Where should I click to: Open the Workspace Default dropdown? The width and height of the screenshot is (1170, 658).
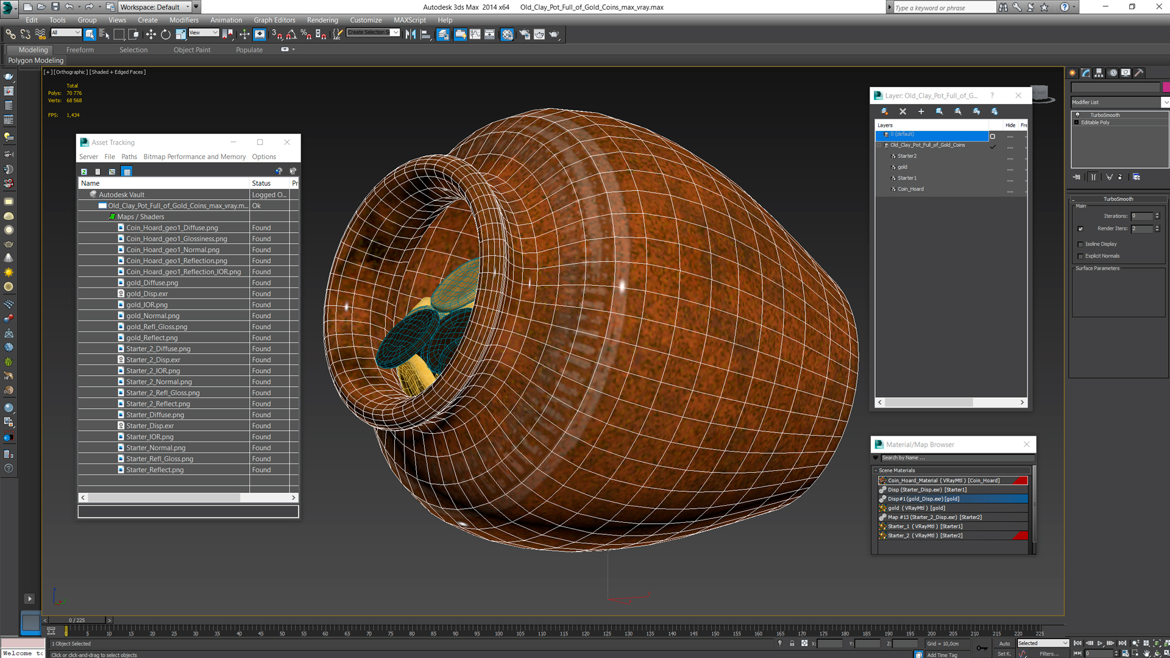155,7
